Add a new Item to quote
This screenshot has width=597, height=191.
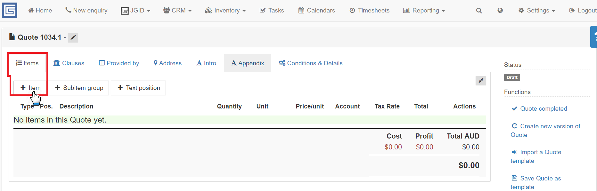click(x=30, y=88)
